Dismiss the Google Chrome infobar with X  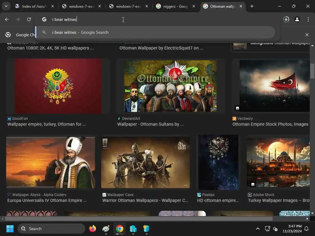tap(307, 35)
